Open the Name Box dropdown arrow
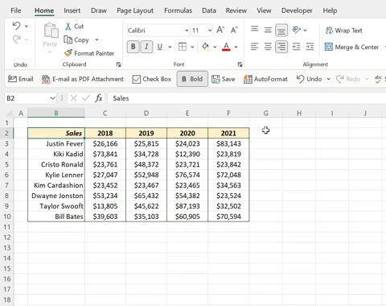The image size is (386, 306). click(52, 98)
